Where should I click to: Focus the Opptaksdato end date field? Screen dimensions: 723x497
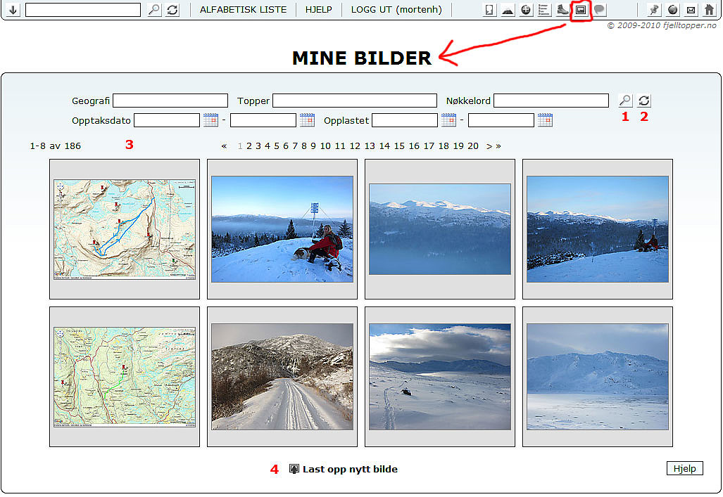click(x=263, y=120)
